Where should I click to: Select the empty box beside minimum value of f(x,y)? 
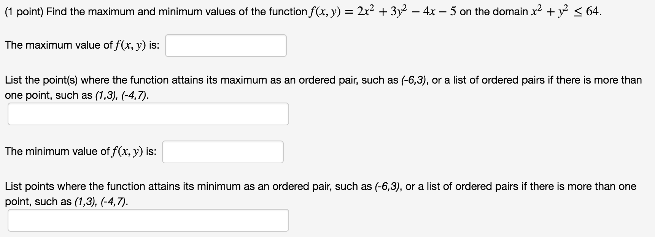pyautogui.click(x=223, y=152)
